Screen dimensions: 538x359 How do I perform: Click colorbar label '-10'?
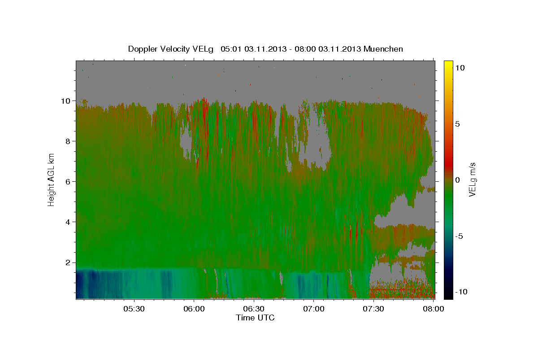click(x=461, y=292)
